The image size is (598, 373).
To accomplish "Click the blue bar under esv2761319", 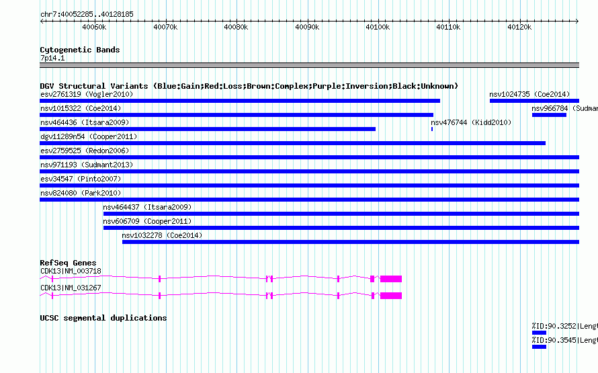I will 240,101.
